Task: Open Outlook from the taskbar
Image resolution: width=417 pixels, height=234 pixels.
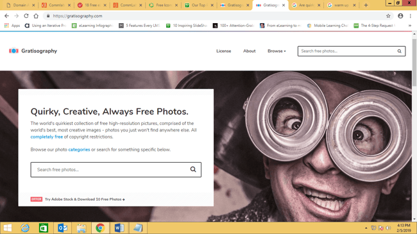Action: tap(62, 228)
